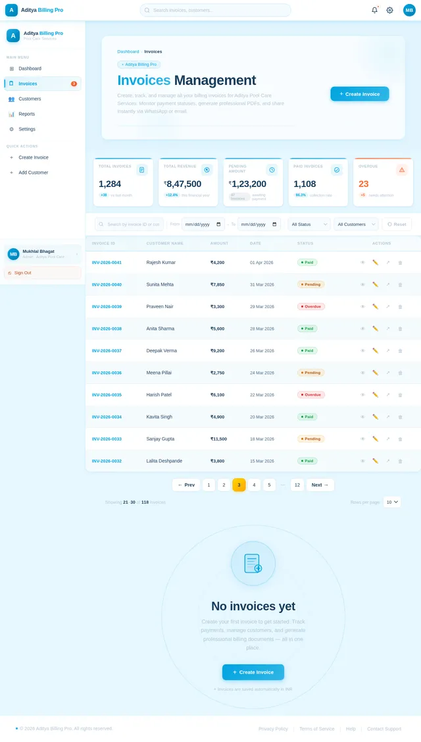This screenshot has width=421, height=742.
Task: Open the notifications bell icon
Action: (375, 10)
